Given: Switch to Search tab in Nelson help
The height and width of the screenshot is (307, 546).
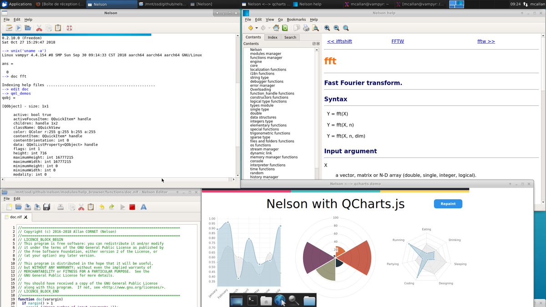Looking at the screenshot, I should (x=290, y=37).
